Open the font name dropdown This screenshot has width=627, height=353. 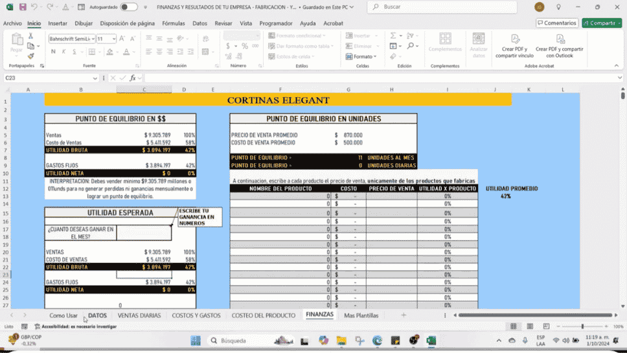click(93, 39)
